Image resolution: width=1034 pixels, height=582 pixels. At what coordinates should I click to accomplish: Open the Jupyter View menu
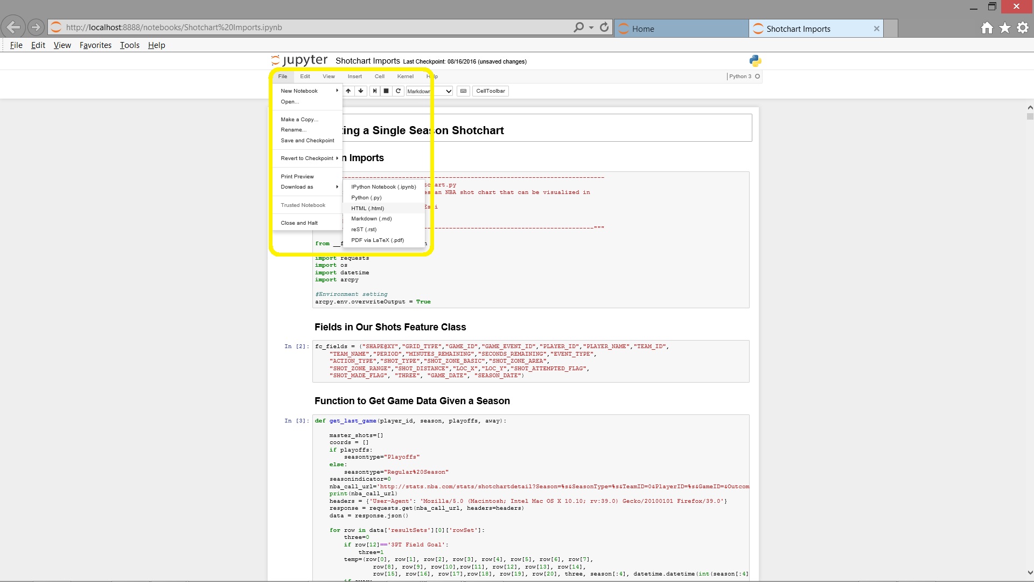(x=329, y=77)
